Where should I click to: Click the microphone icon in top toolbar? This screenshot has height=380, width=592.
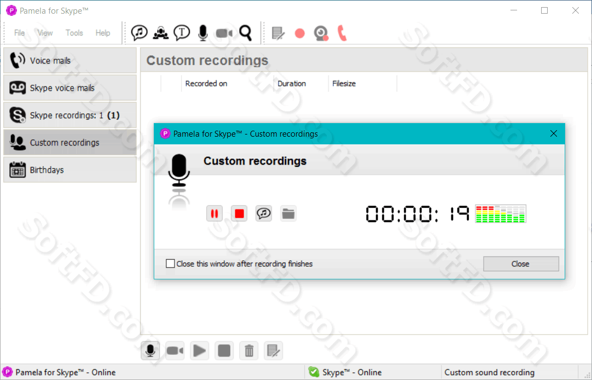click(203, 33)
